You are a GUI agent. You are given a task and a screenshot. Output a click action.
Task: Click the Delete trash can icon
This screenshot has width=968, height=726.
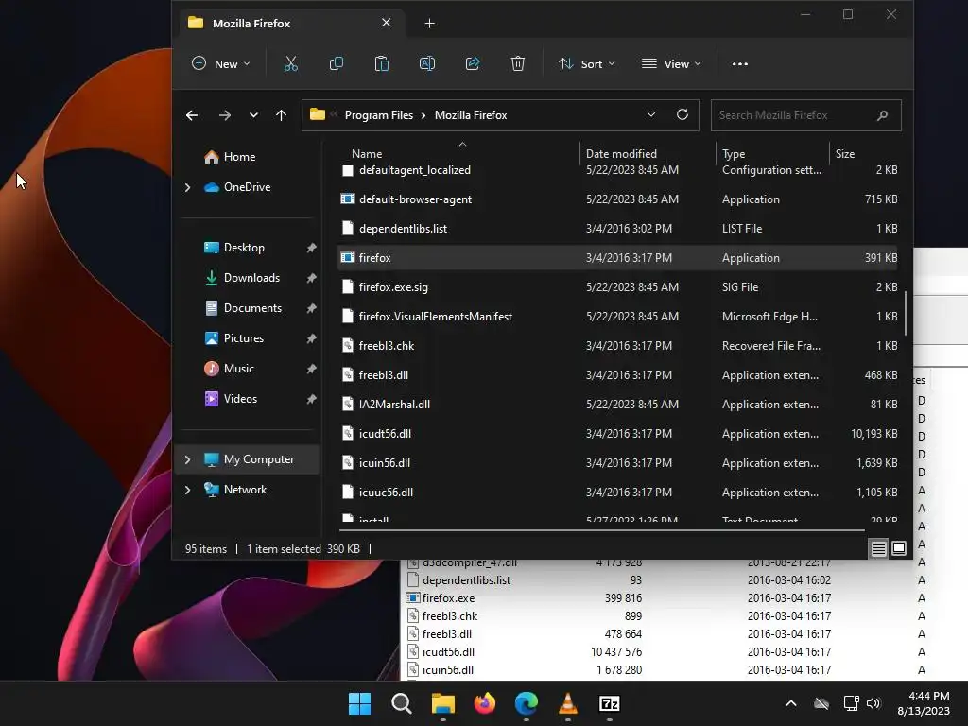[x=518, y=63]
